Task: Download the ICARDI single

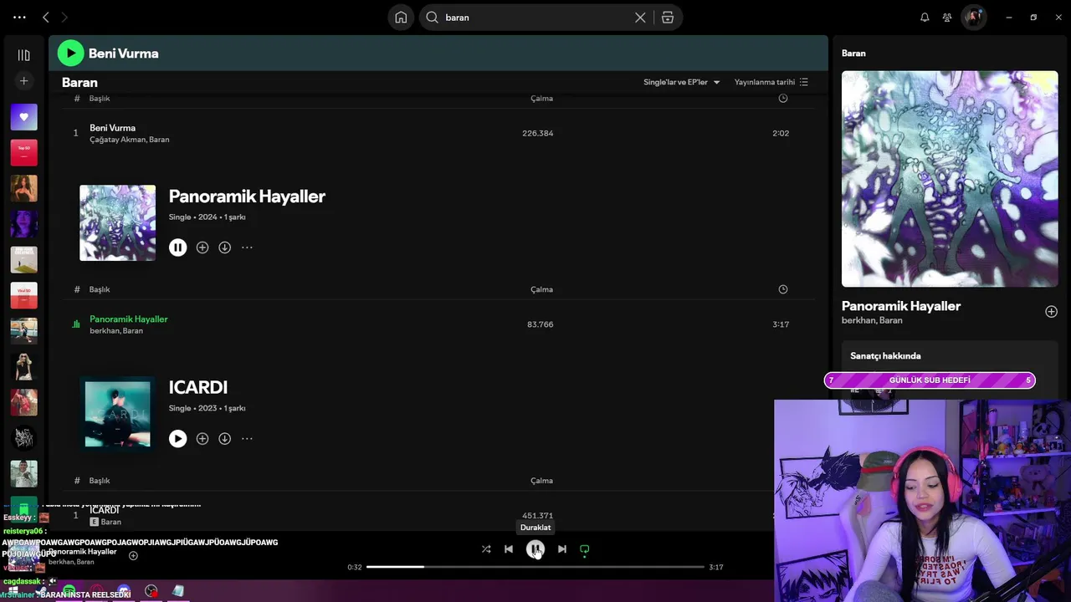Action: [x=224, y=439]
